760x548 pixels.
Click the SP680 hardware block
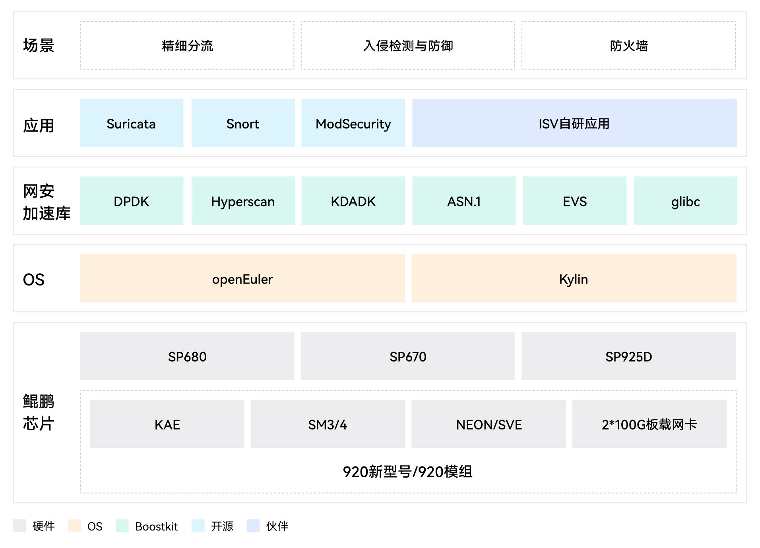tap(187, 356)
